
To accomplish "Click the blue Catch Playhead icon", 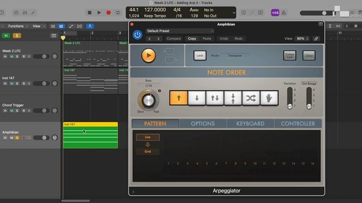I will point(90,27).
